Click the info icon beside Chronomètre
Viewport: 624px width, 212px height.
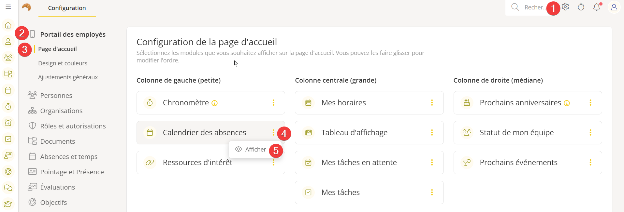[x=214, y=103]
